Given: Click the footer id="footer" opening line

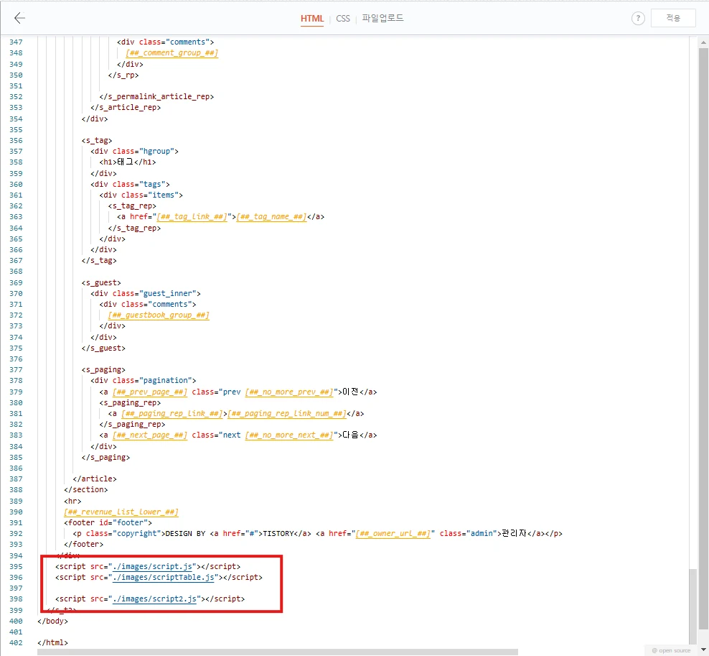Looking at the screenshot, I should 108,523.
